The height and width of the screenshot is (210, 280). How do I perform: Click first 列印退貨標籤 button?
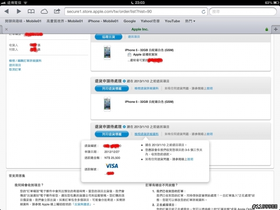click(x=112, y=88)
